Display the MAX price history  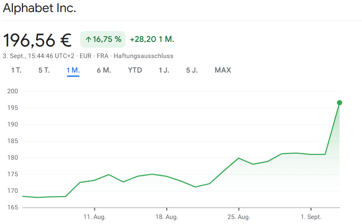pos(223,70)
